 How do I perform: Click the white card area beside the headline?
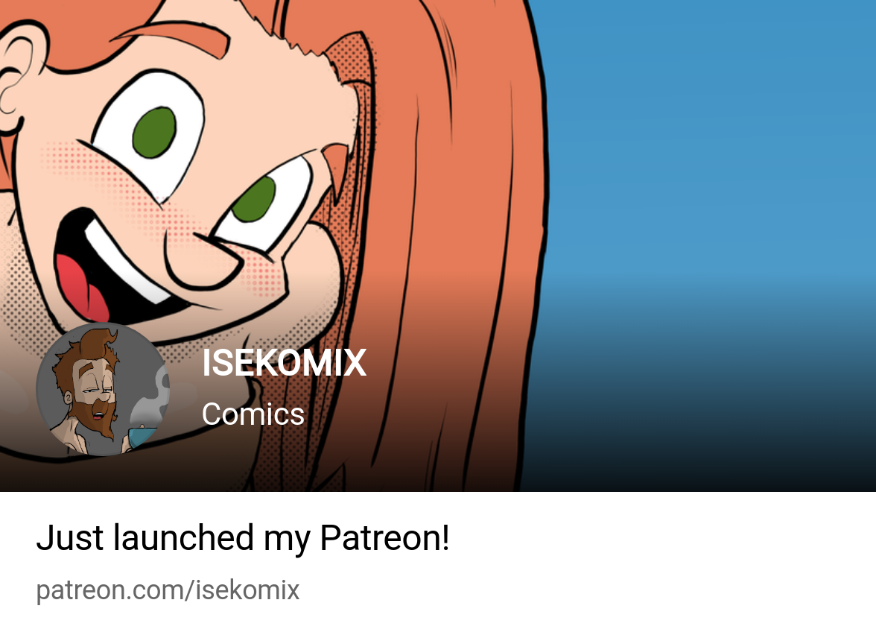(x=659, y=538)
